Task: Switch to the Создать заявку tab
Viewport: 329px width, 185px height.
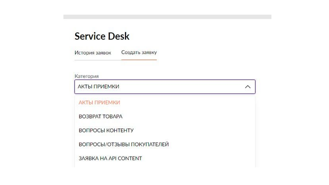Action: click(139, 52)
